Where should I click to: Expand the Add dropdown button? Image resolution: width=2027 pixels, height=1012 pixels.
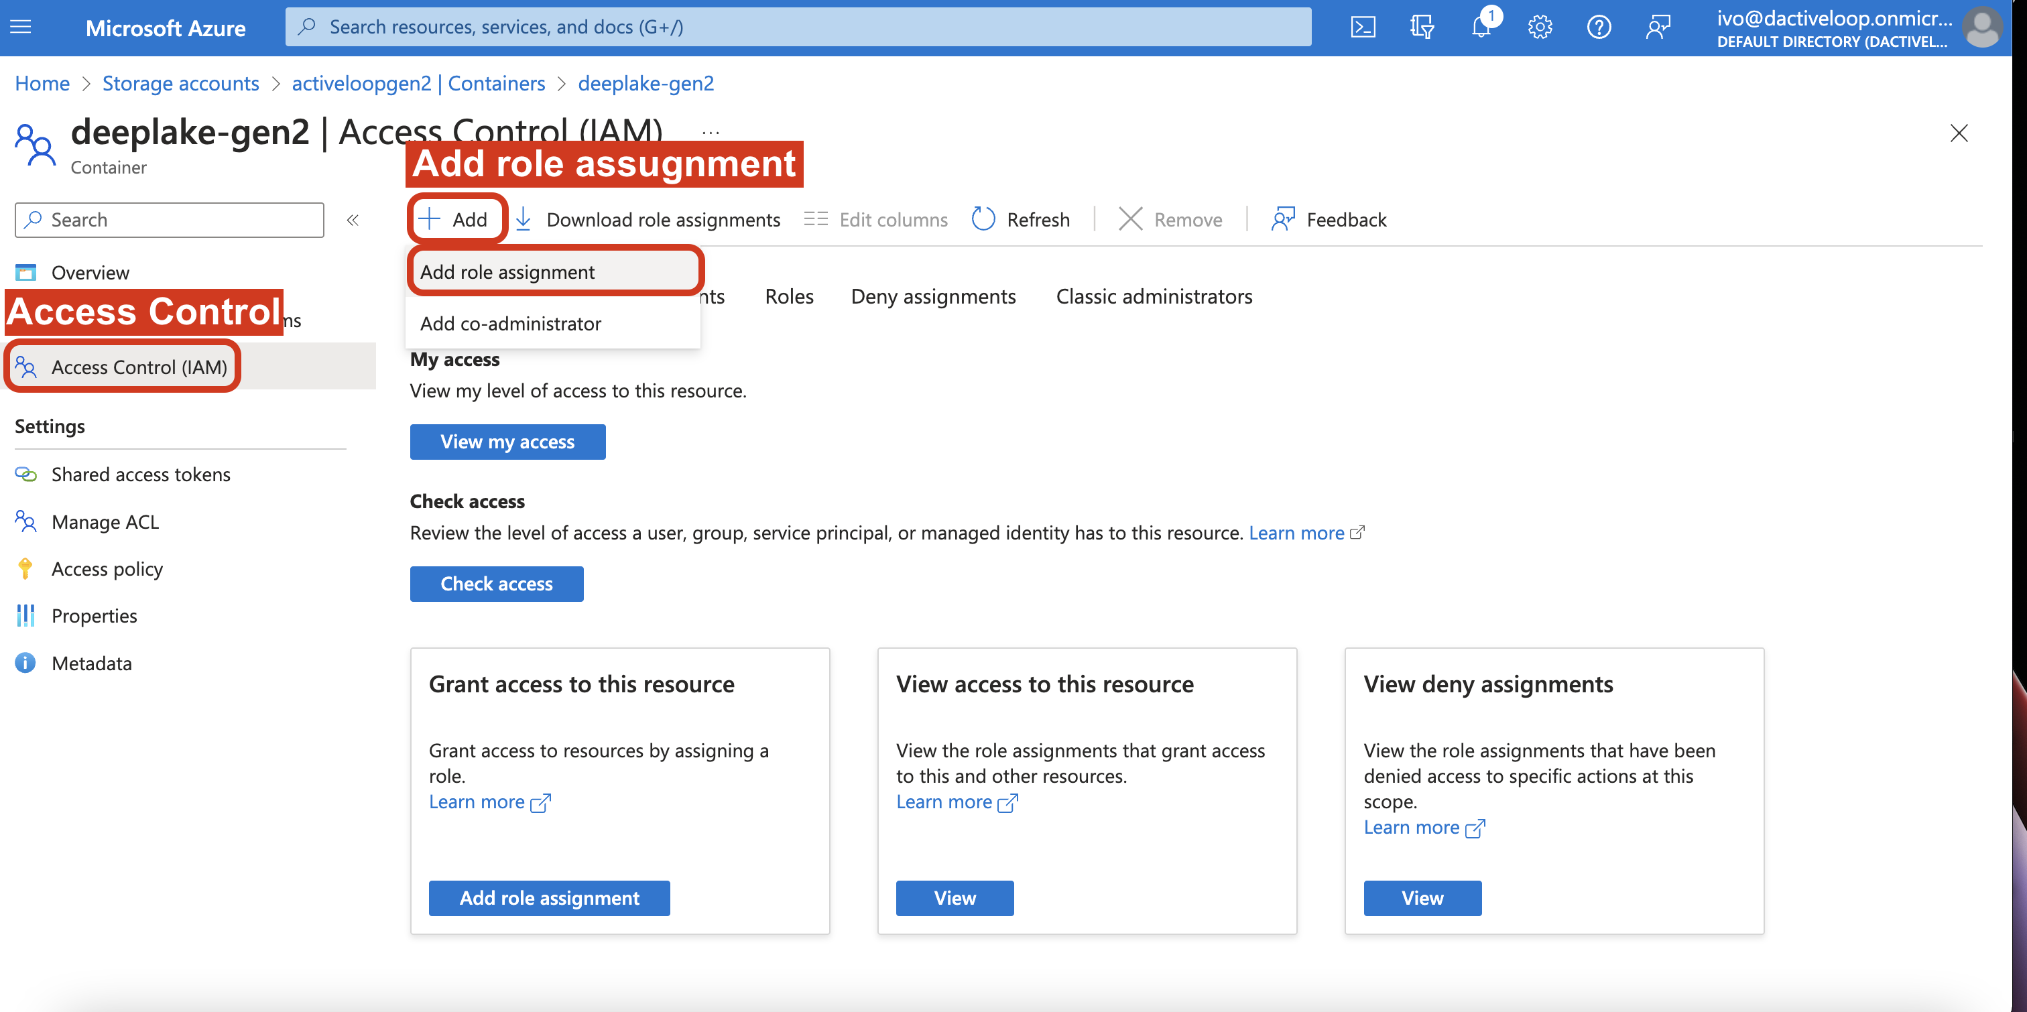[x=456, y=220]
